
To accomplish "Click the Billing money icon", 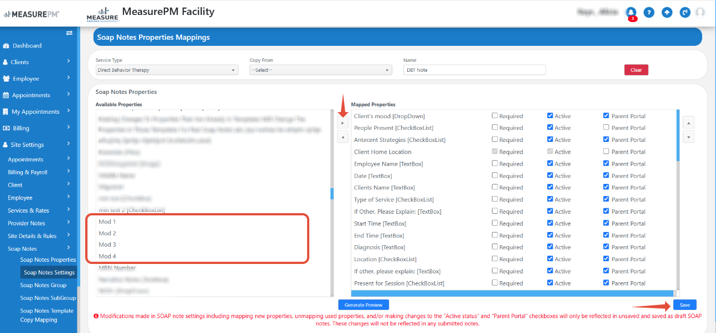I will pyautogui.click(x=6, y=128).
